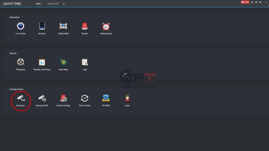269x151 pixels.
Task: Open Playback film reel icon
Action: pyautogui.click(x=21, y=62)
